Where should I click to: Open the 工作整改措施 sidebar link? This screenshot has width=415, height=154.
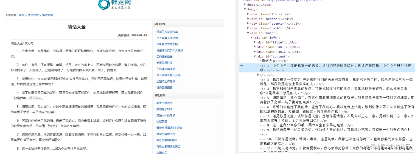[164, 57]
